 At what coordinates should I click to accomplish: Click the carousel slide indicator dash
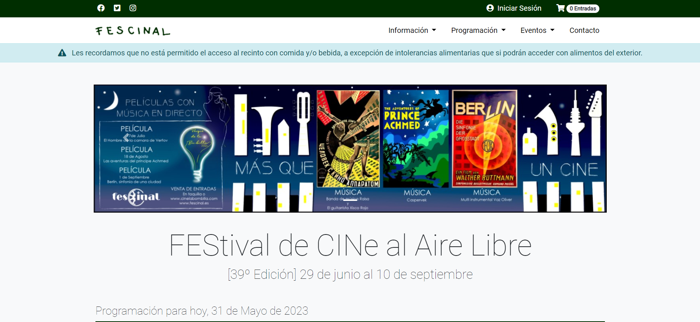coord(350,200)
